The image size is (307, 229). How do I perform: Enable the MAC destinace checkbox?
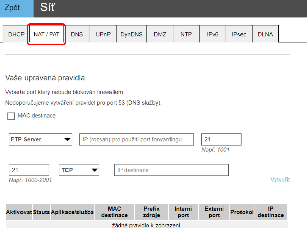(11, 116)
